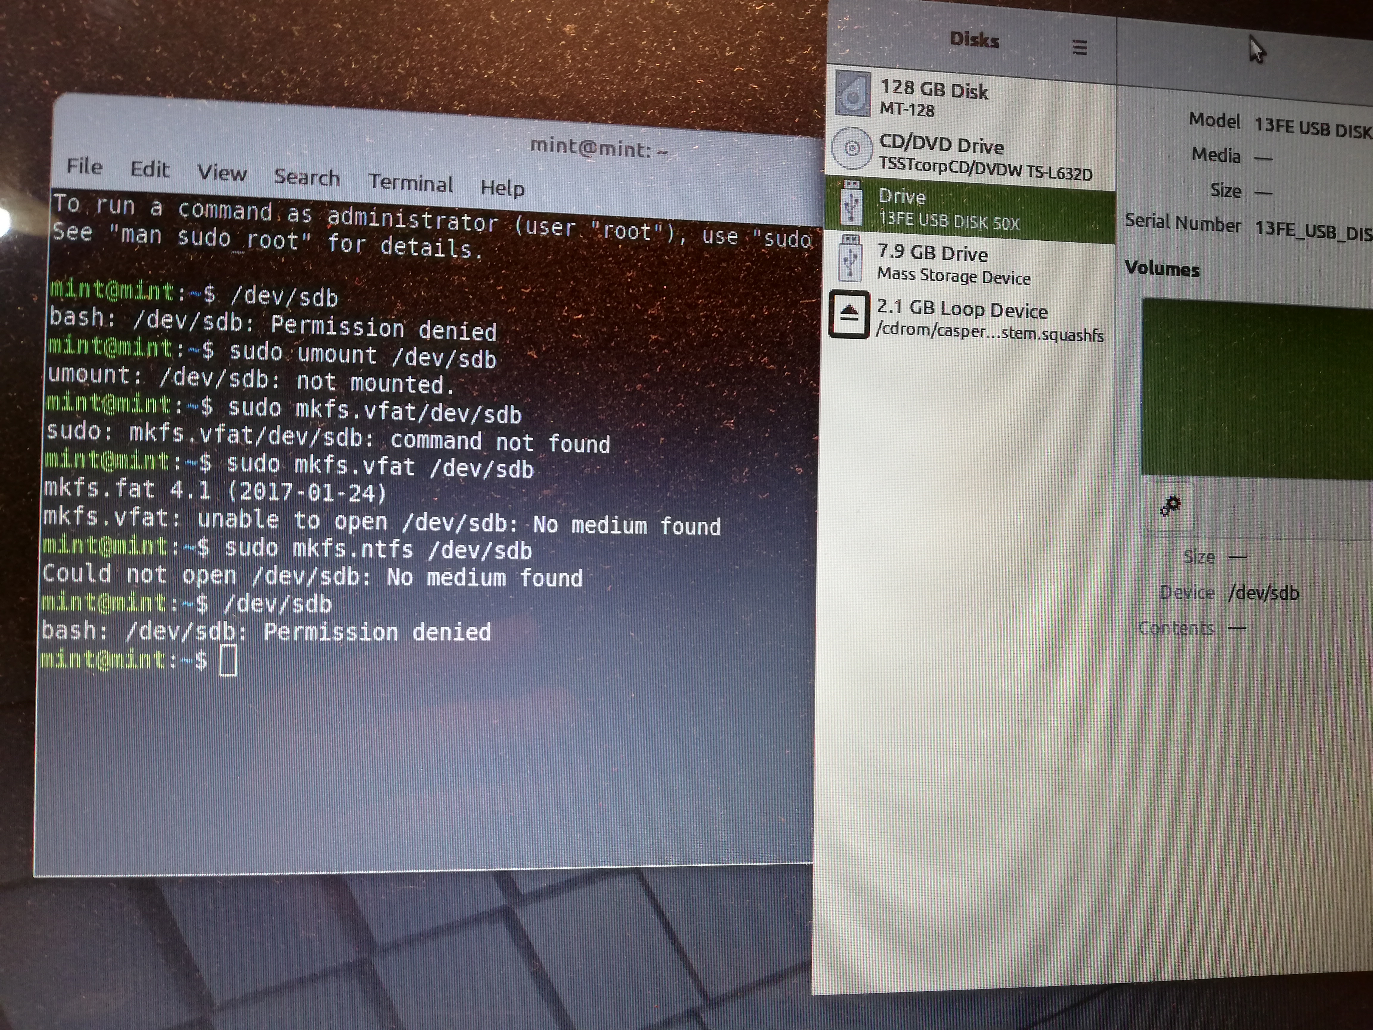Click the 'mkfs.fat 4.1 (2017-01-24)' output line

click(215, 491)
